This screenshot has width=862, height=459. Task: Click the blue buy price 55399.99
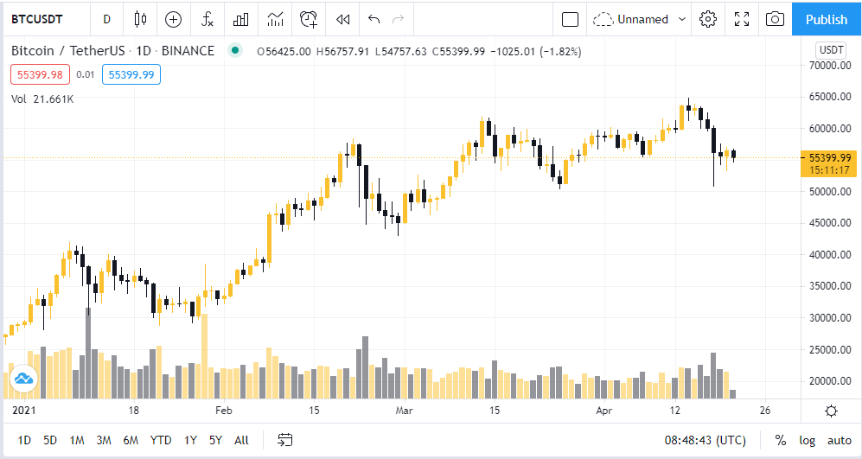tap(131, 74)
